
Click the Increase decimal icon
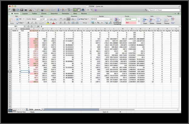(106, 23)
